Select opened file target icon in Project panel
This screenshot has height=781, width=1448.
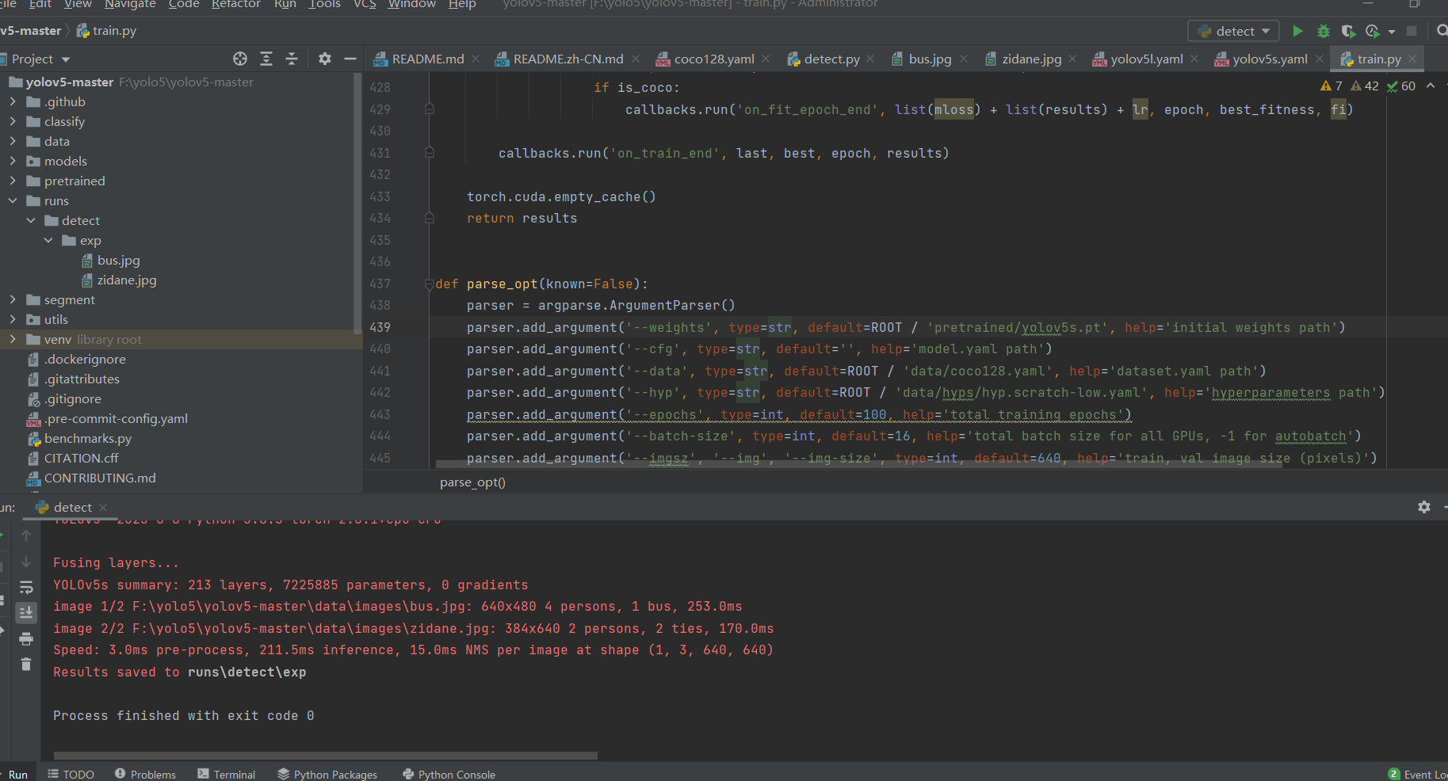pyautogui.click(x=240, y=59)
